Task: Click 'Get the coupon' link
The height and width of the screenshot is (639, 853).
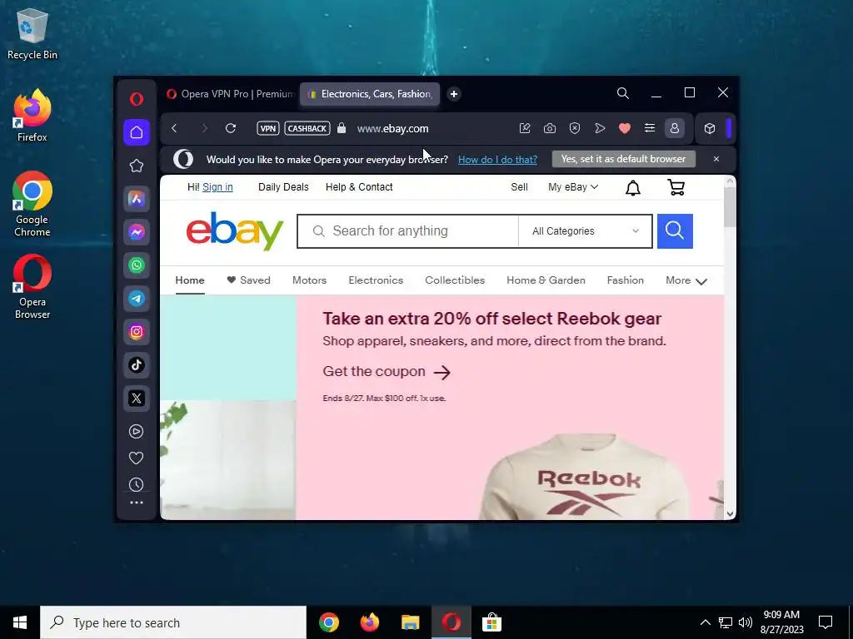Action: [387, 372]
